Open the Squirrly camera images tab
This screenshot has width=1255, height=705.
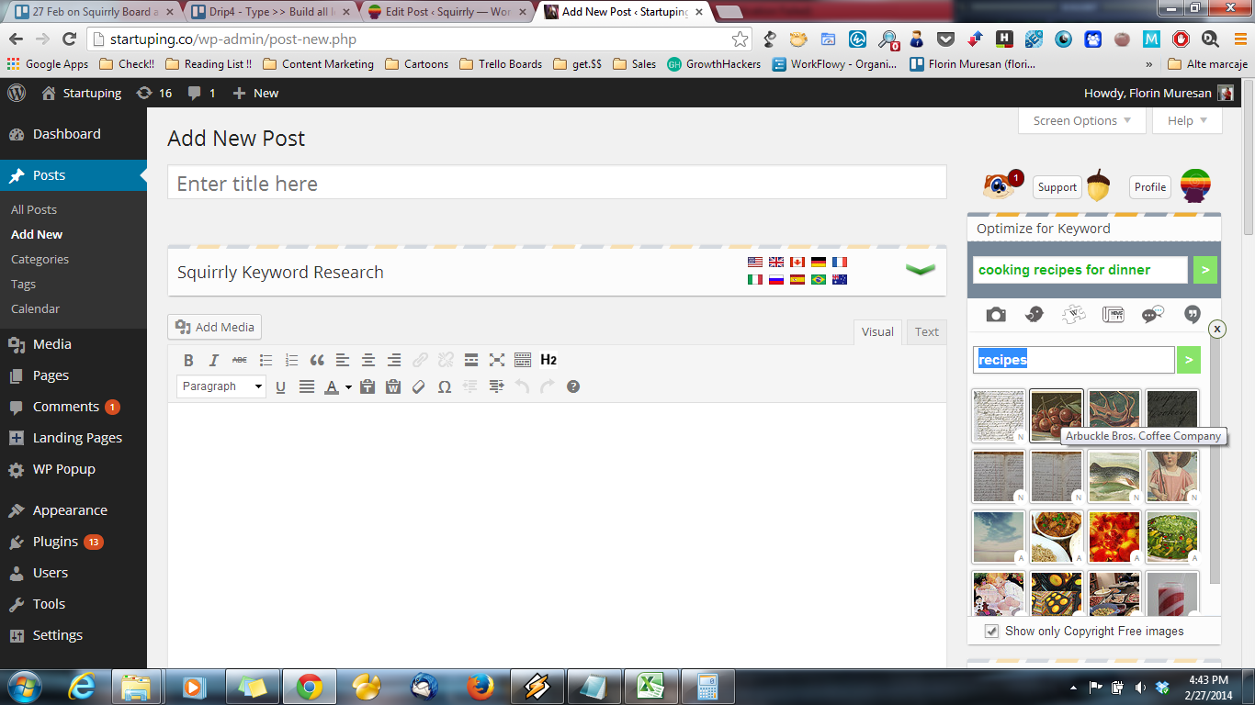tap(996, 315)
